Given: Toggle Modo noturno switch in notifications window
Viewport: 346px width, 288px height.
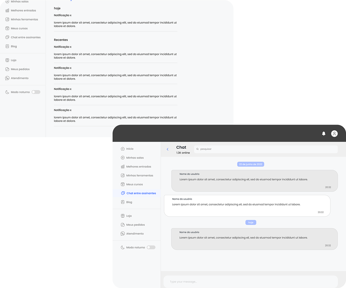Looking at the screenshot, I should point(36,92).
